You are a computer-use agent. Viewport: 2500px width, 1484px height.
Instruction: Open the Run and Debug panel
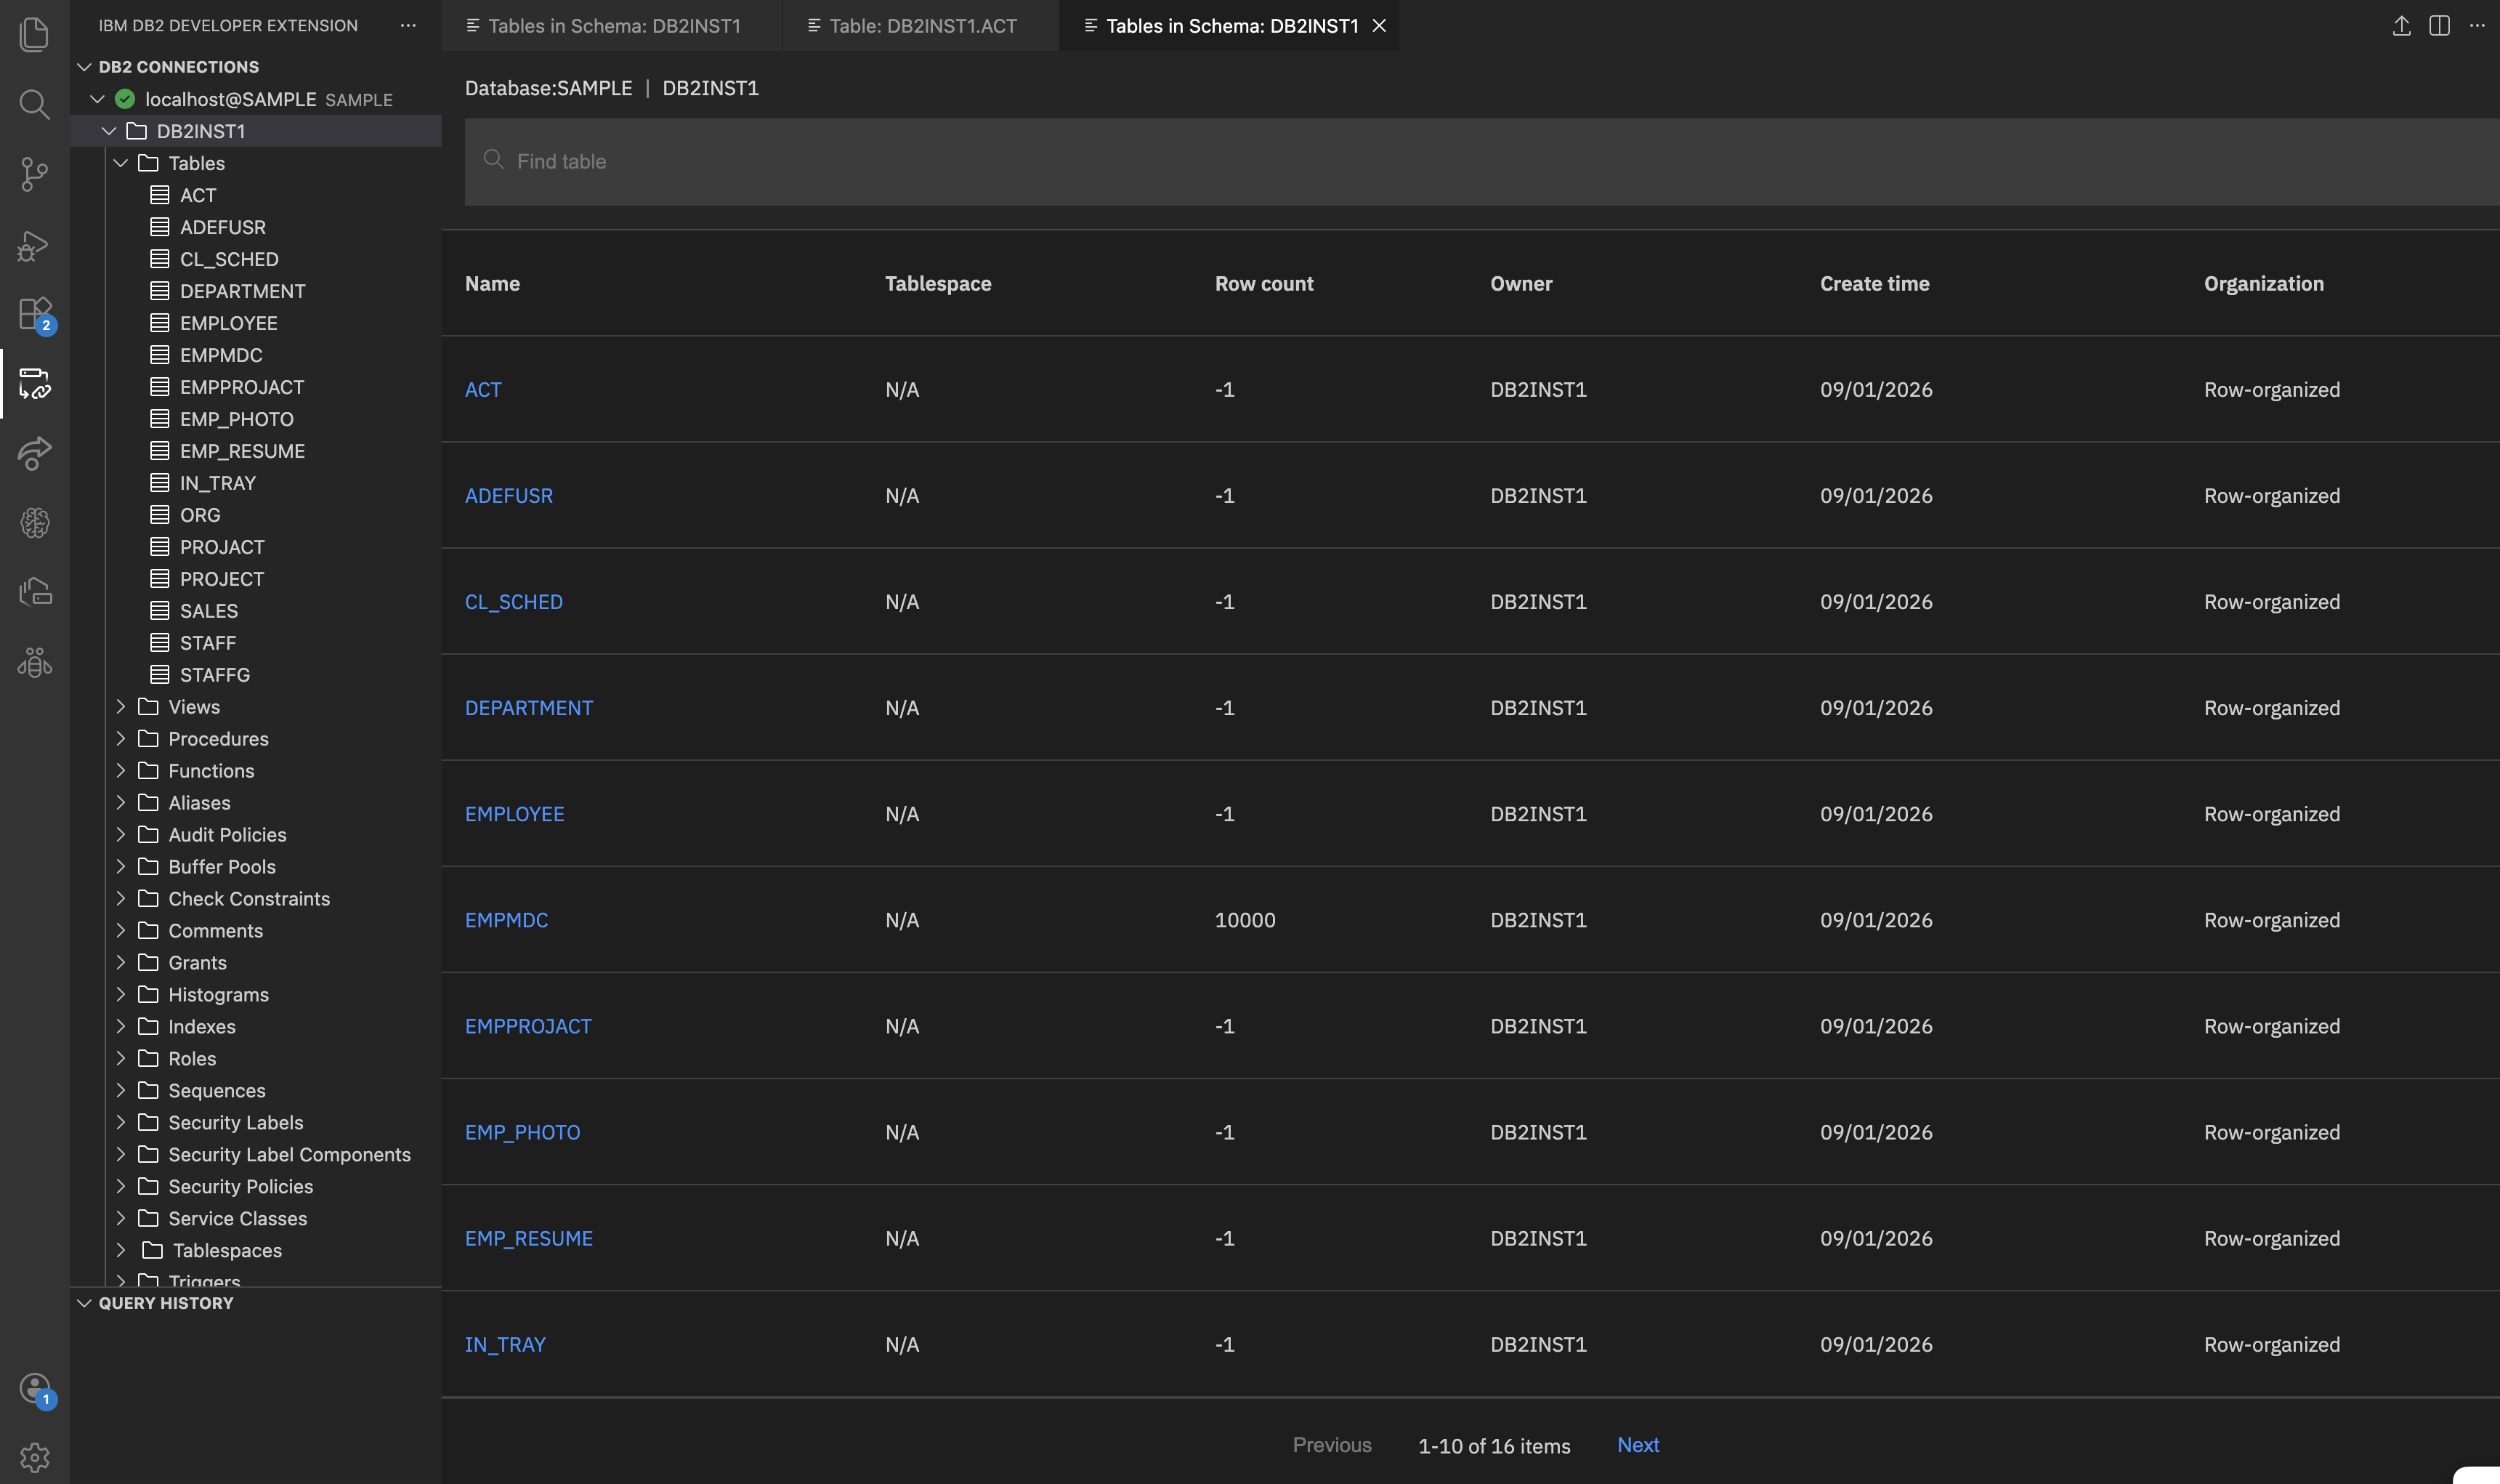(x=34, y=245)
